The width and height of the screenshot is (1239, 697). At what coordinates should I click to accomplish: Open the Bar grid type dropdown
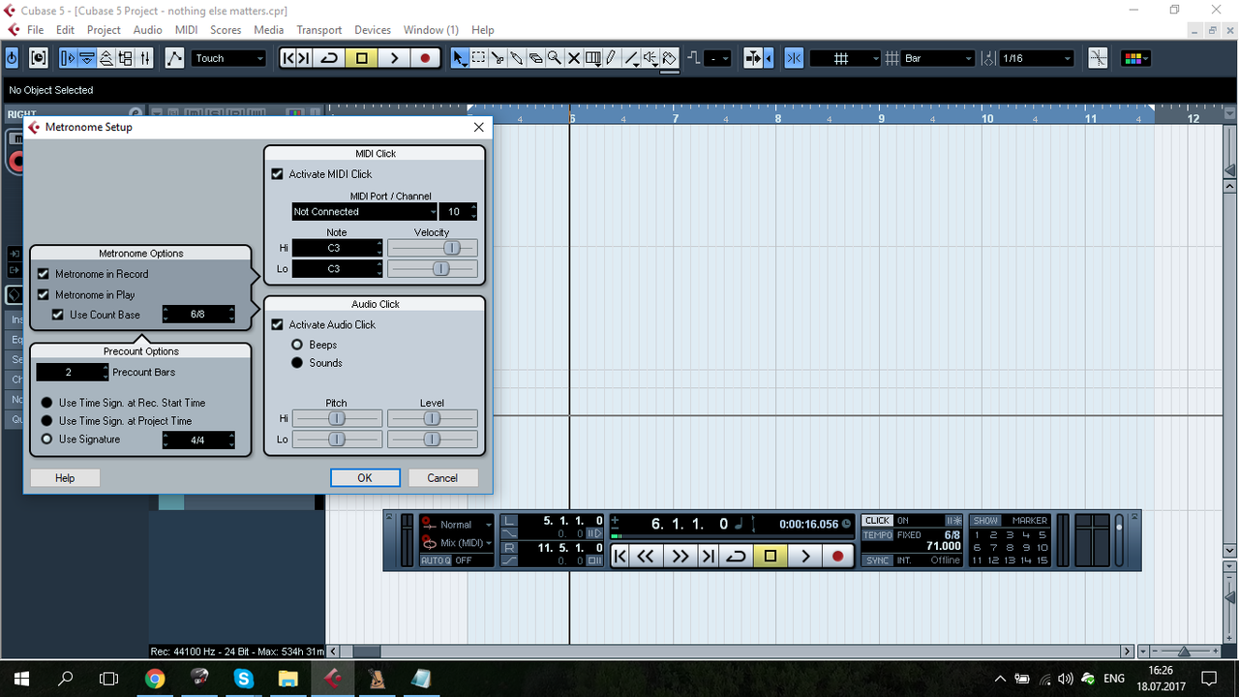[x=938, y=58]
